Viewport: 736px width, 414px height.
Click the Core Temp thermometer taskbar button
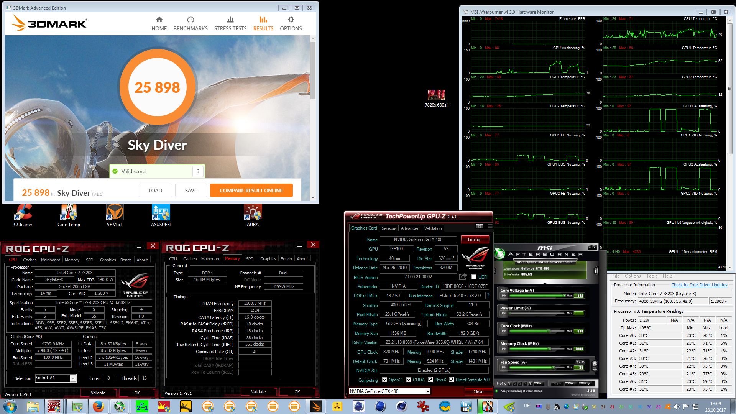487,406
